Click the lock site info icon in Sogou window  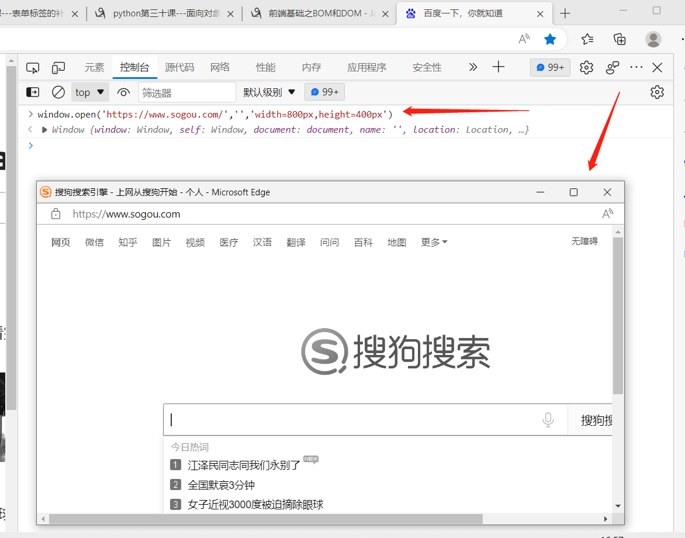(56, 213)
